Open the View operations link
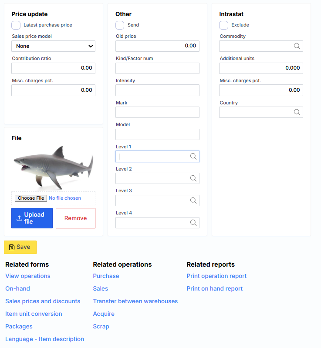This screenshot has height=348, width=321. [28, 276]
